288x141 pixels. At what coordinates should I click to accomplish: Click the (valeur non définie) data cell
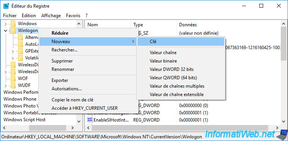(x=199, y=33)
